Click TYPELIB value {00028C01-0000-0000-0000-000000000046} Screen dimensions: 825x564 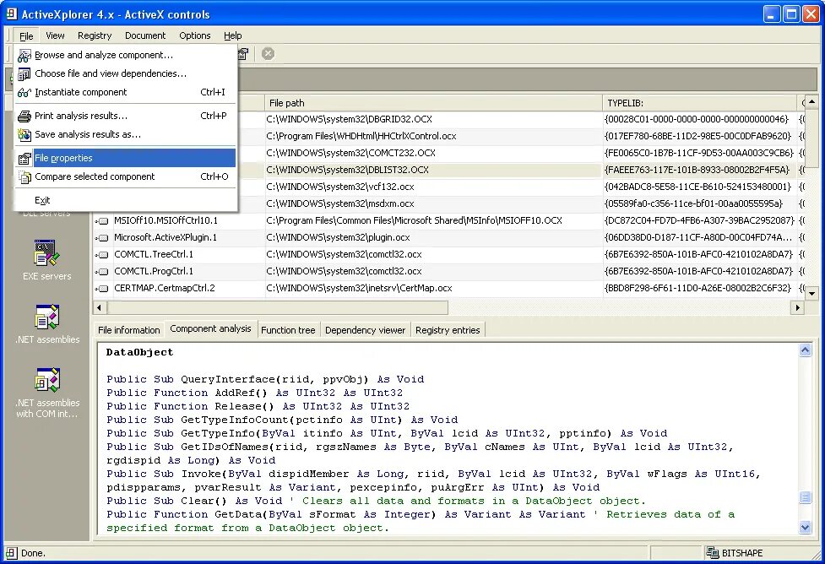click(697, 119)
